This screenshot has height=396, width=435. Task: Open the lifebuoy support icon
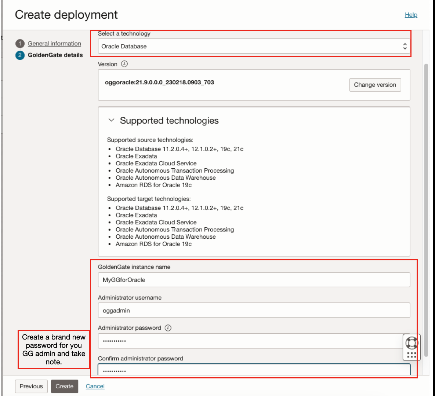[412, 343]
